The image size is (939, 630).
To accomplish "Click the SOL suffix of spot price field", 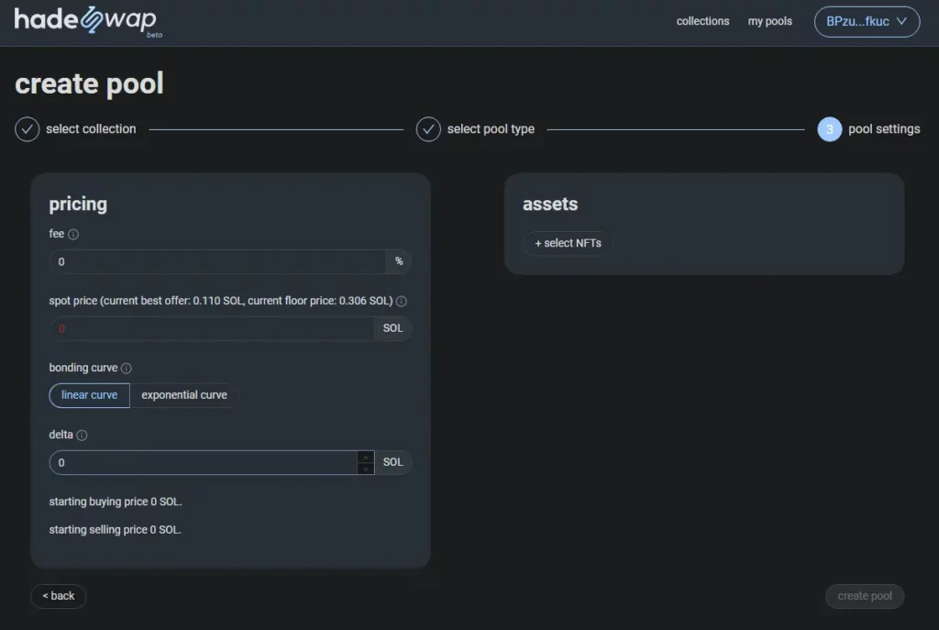I will pos(392,328).
